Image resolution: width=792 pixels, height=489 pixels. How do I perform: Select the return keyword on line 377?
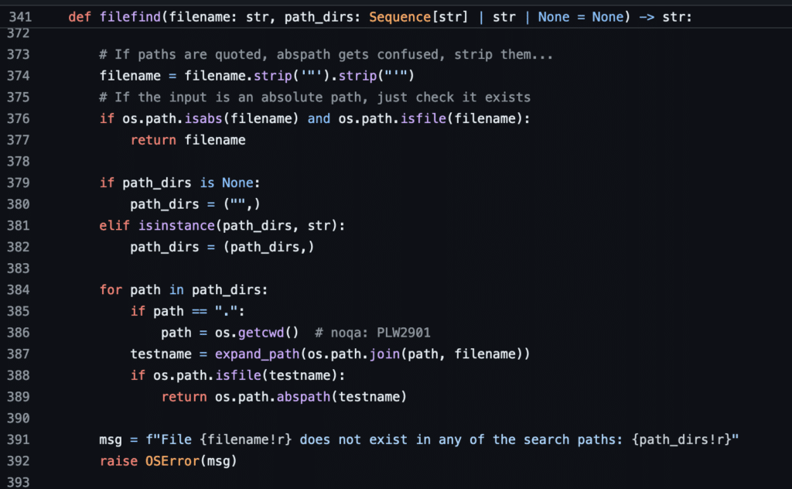(152, 140)
